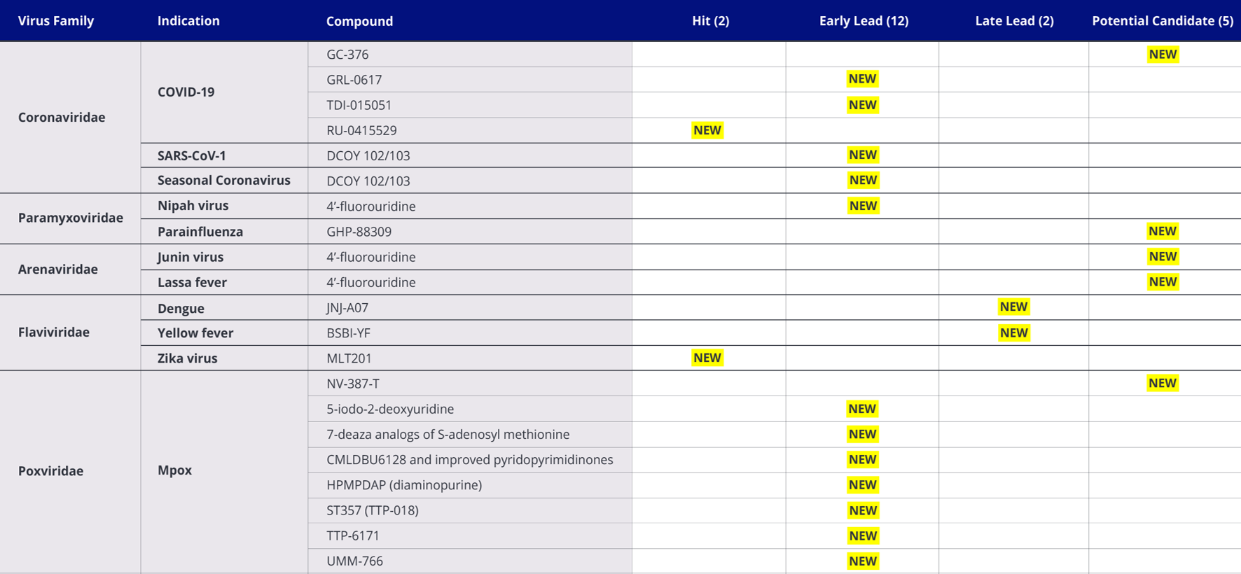The width and height of the screenshot is (1241, 574).
Task: Click the TTP-6171 compound name
Action: pyautogui.click(x=353, y=535)
